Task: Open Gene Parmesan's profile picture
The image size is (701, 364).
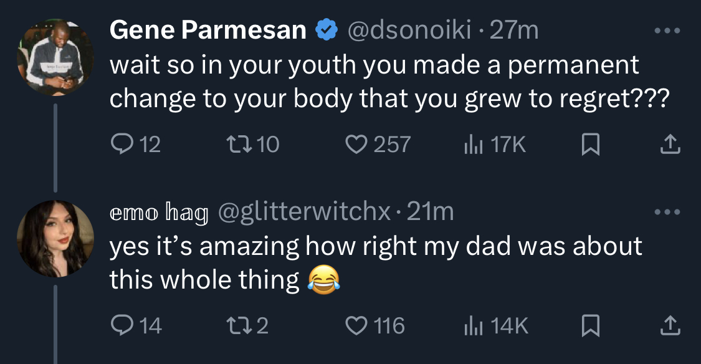Action: pyautogui.click(x=55, y=57)
